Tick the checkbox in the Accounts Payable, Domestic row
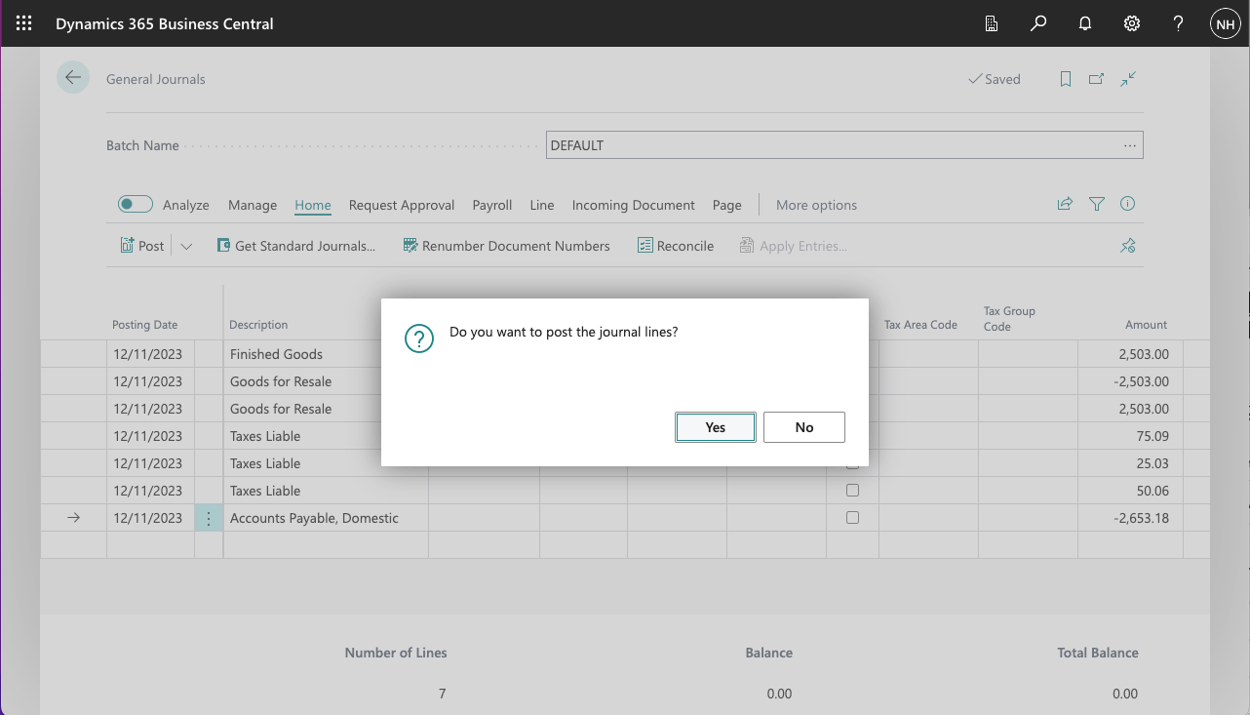The height and width of the screenshot is (715, 1250). point(852,518)
